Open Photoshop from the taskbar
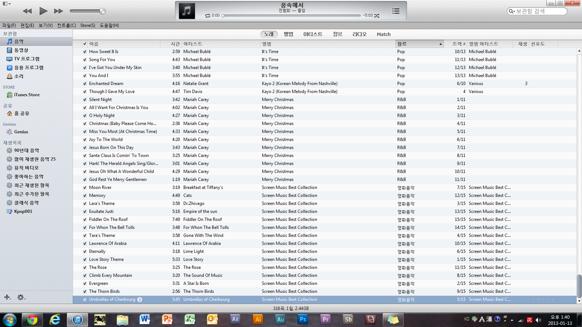This screenshot has width=582, height=327. 303,320
